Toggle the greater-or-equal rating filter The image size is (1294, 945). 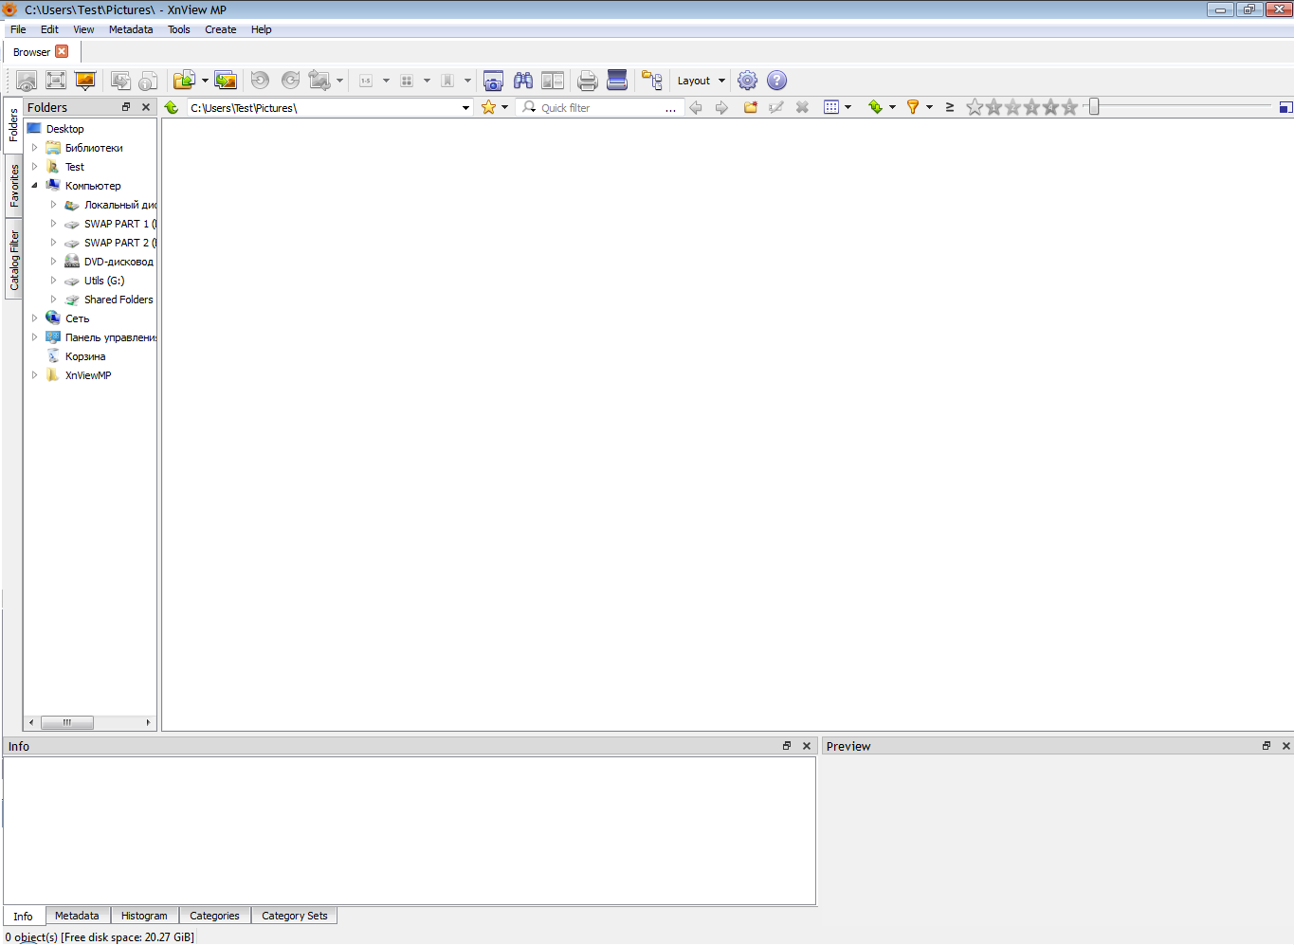tap(950, 107)
